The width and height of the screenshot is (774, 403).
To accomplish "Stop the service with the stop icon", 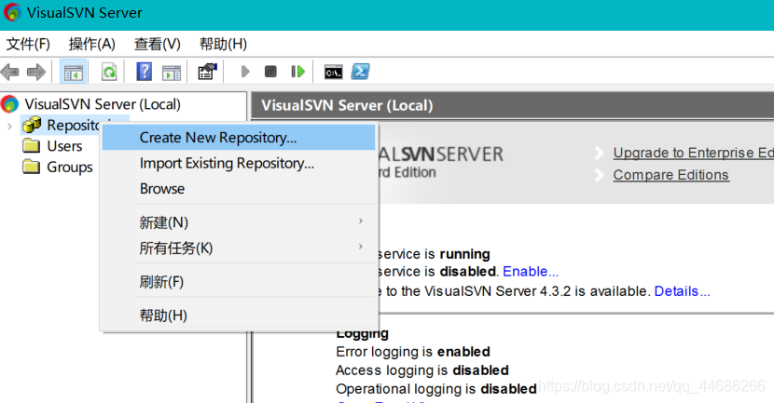I will point(270,72).
